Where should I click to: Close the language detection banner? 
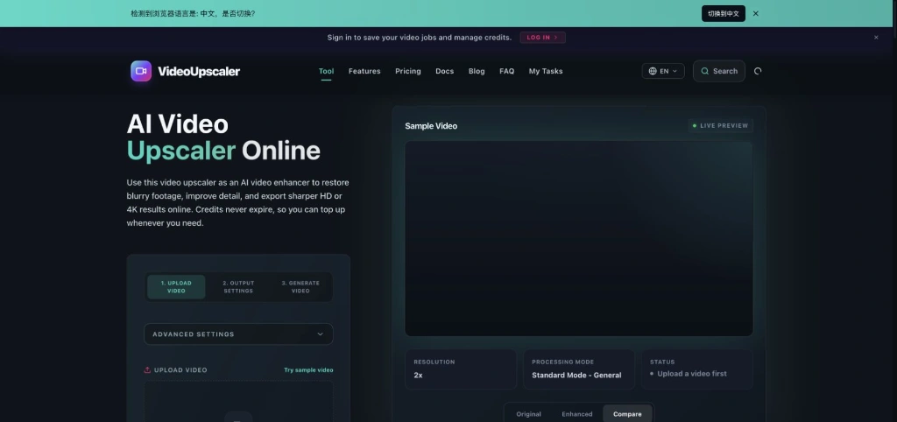click(x=756, y=14)
